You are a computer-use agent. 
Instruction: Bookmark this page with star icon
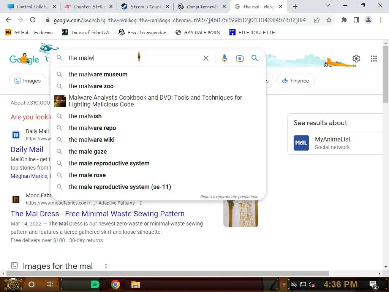click(329, 20)
